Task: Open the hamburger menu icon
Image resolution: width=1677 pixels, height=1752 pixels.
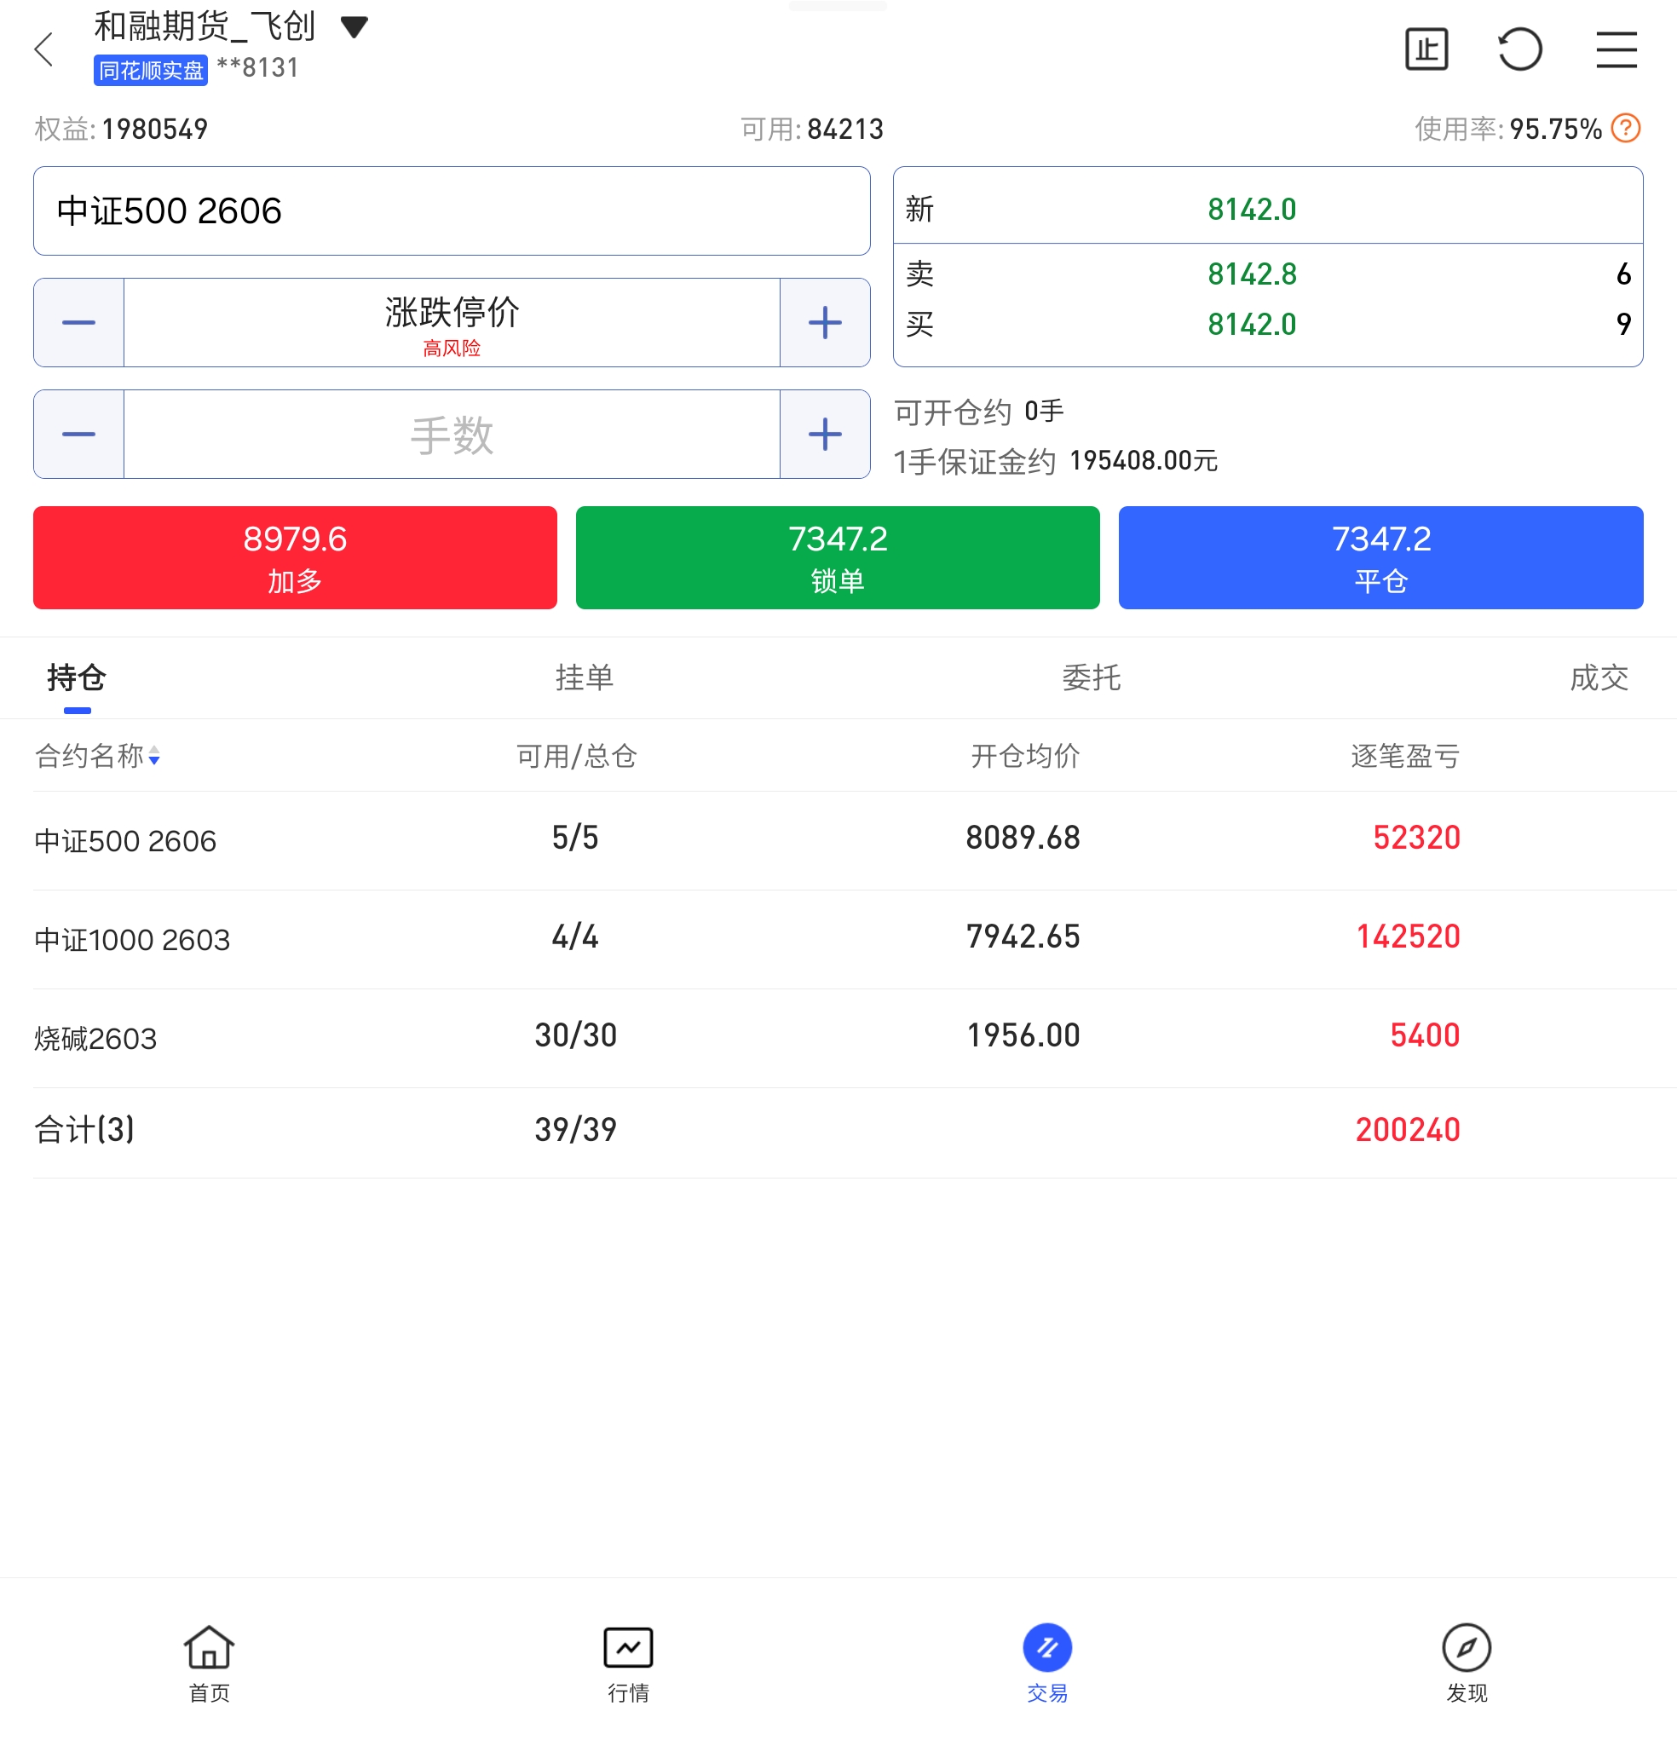Action: (x=1616, y=49)
